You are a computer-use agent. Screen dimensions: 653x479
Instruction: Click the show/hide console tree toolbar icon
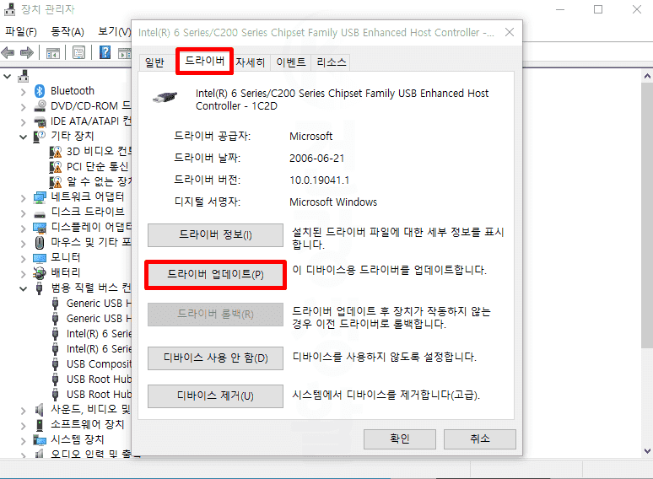[x=53, y=53]
